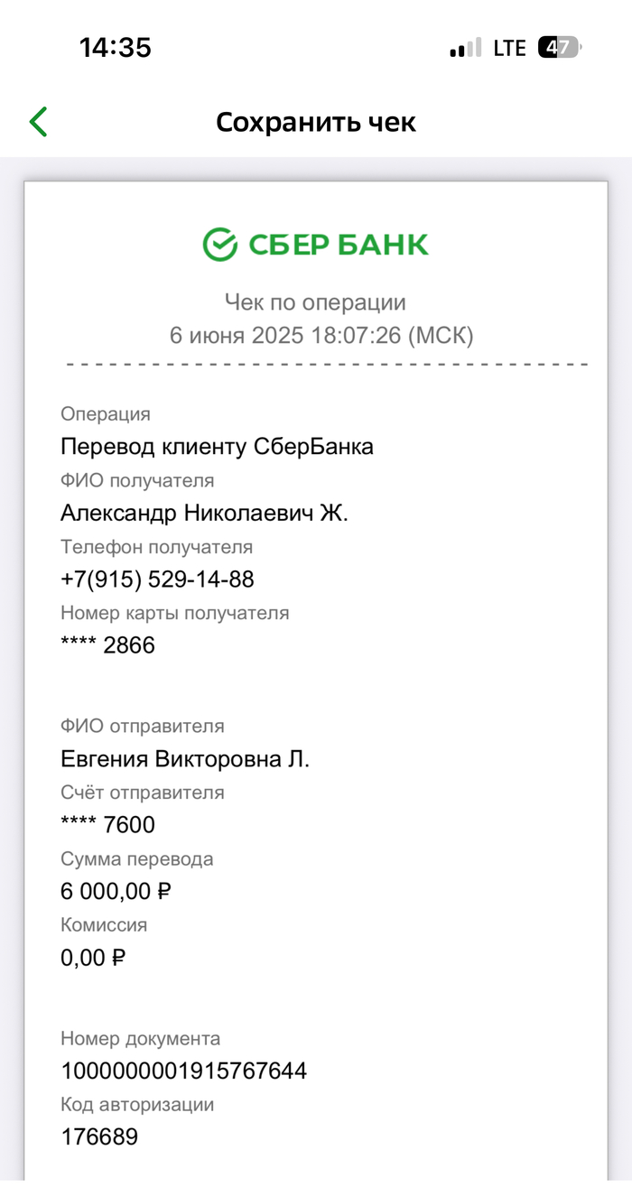Tap the battery indicator in status bar
The image size is (632, 1196).
pos(560,48)
